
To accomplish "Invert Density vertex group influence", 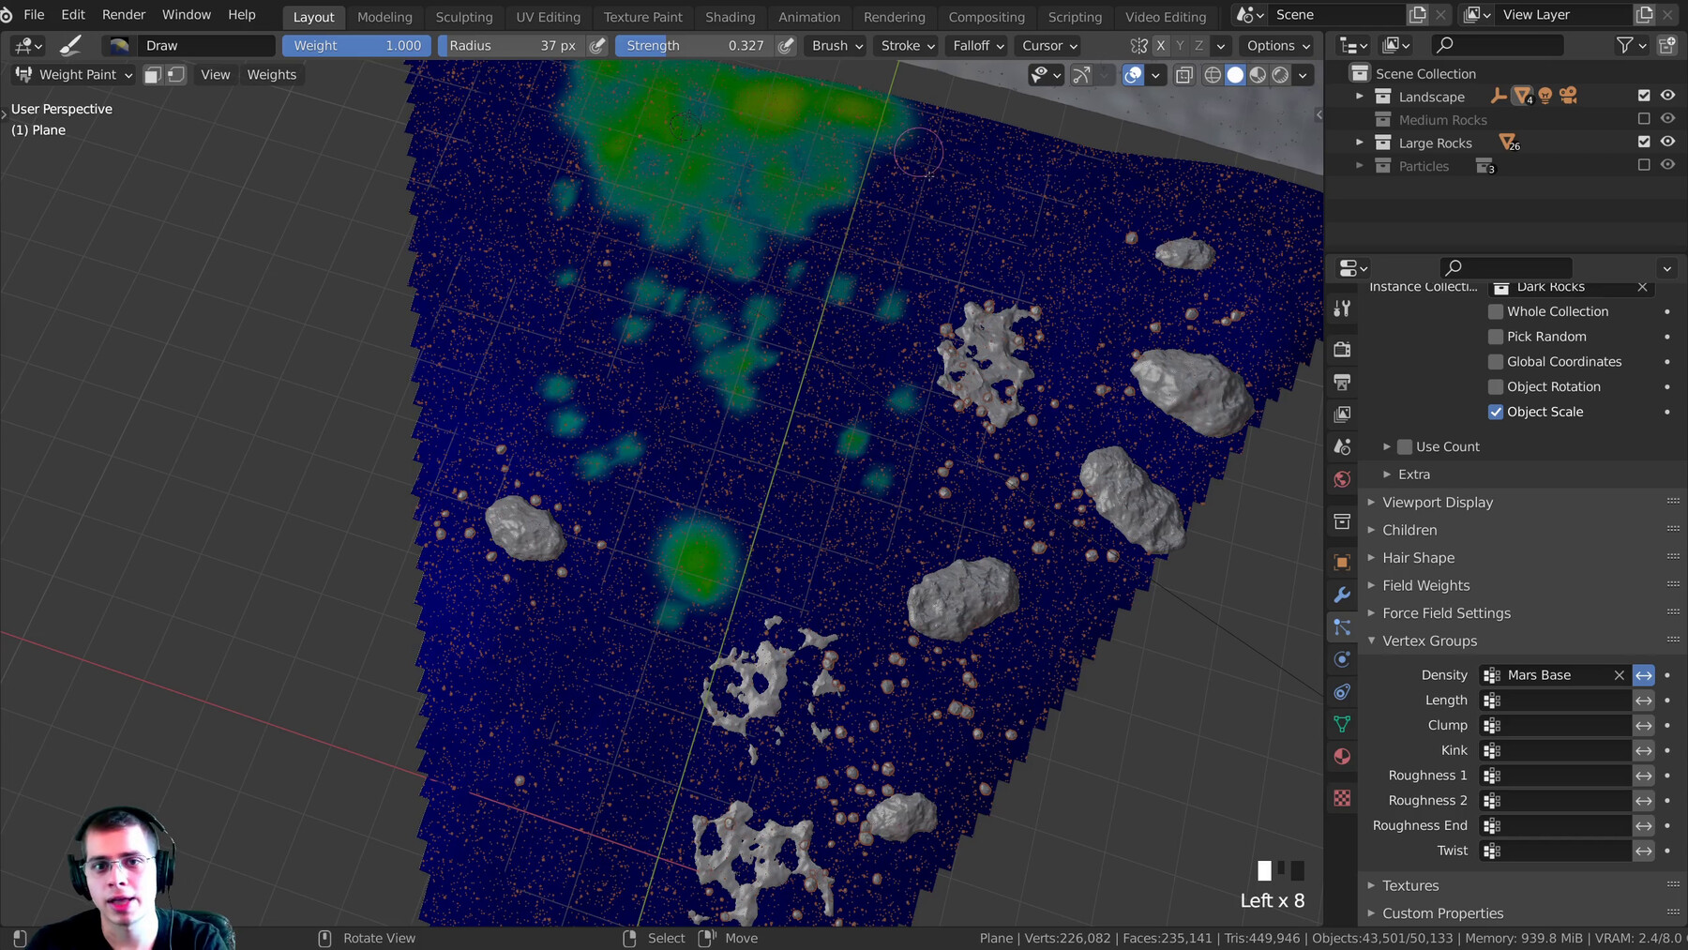I will tap(1644, 675).
